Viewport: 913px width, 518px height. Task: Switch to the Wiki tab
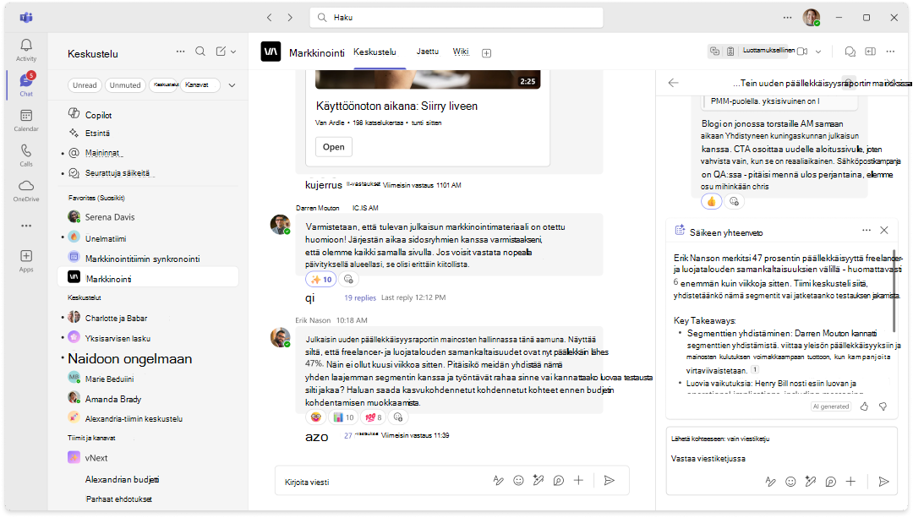click(x=461, y=52)
